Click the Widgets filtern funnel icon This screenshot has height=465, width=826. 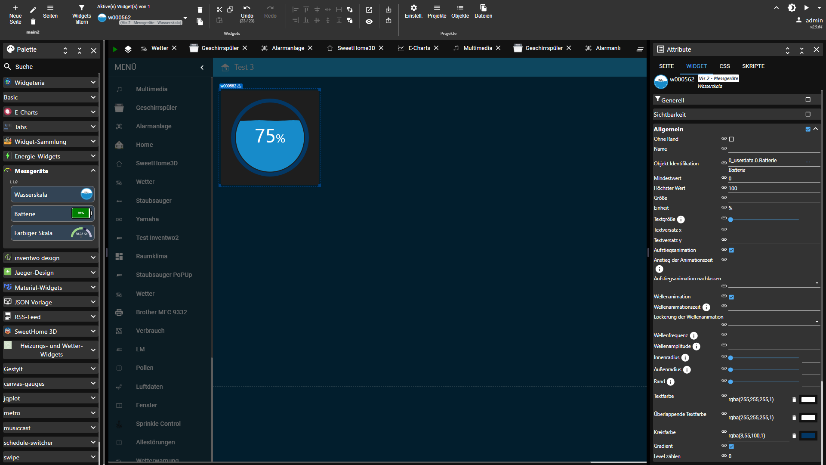click(x=81, y=8)
